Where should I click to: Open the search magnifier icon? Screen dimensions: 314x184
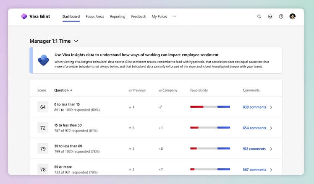259,16
